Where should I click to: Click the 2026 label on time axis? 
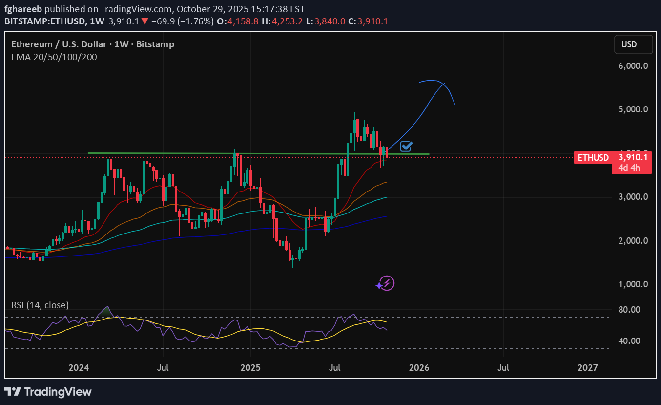419,367
